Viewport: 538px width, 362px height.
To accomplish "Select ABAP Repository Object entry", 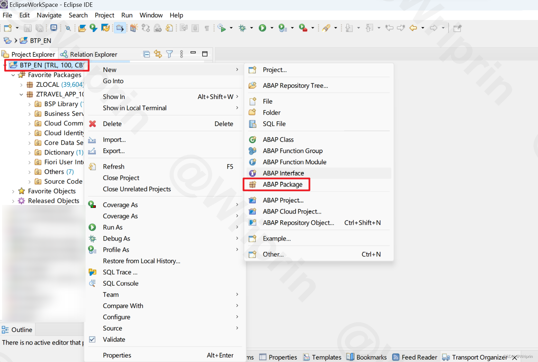I will pyautogui.click(x=298, y=223).
